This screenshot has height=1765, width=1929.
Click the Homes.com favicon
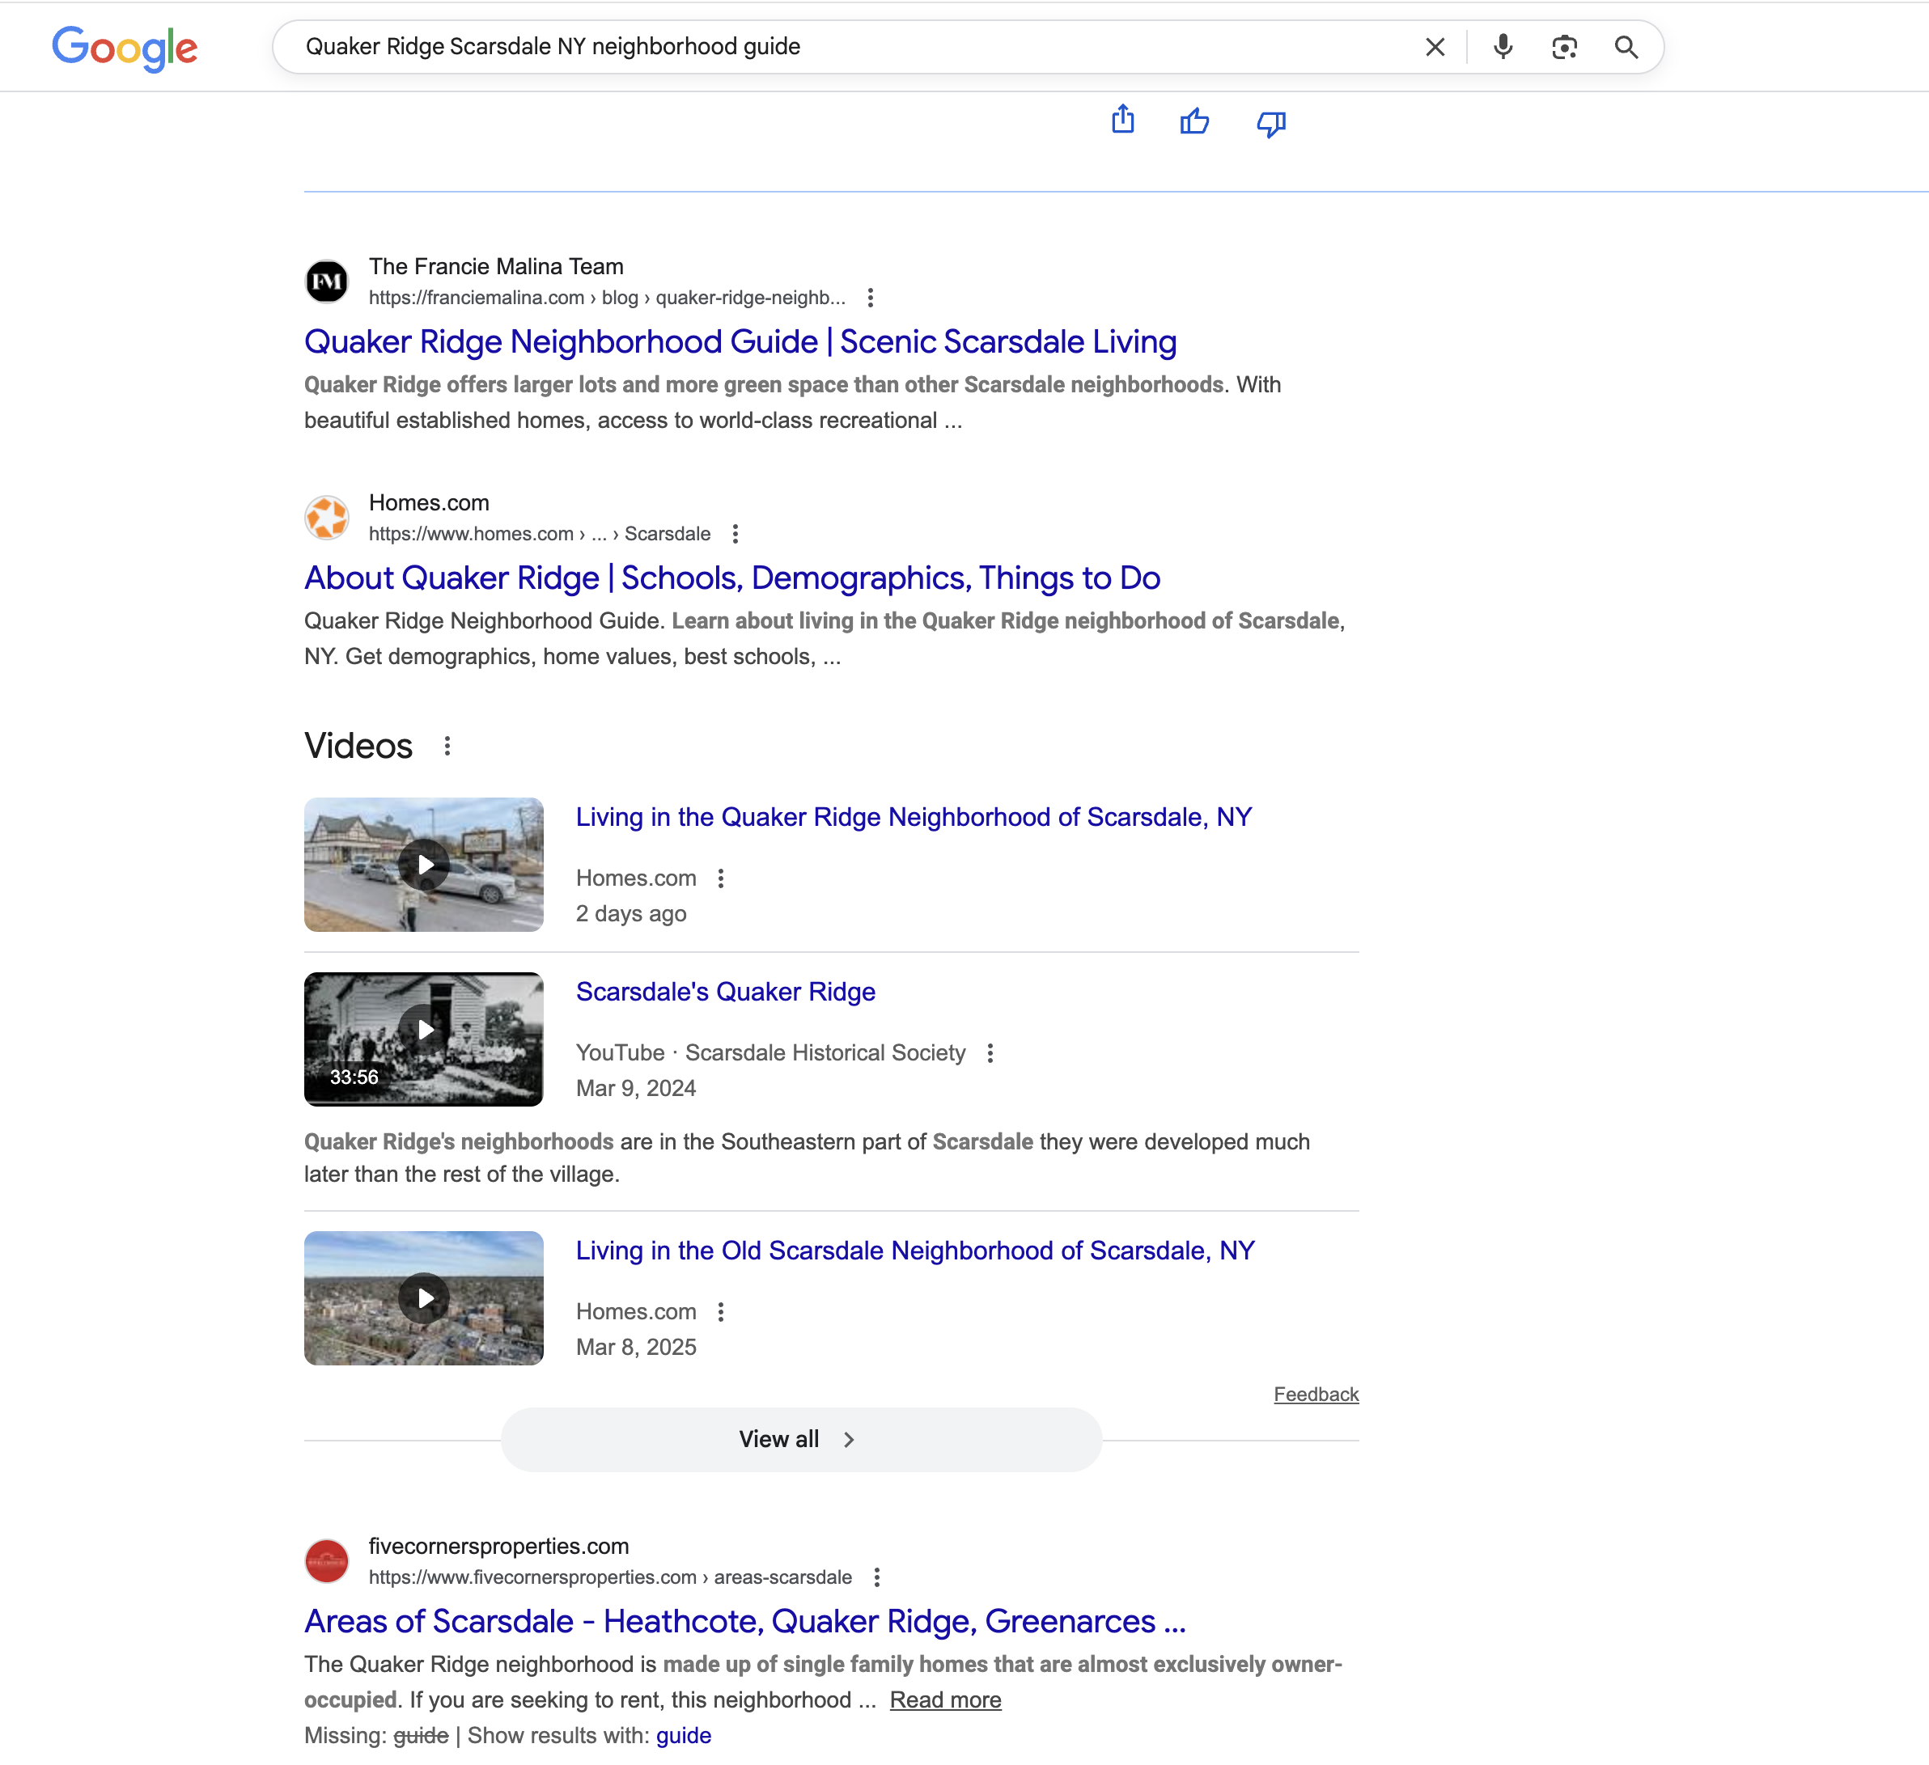326,518
